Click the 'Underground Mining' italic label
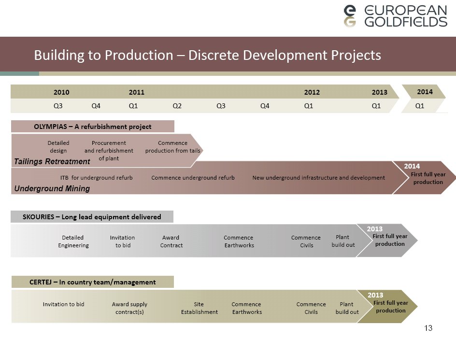 (52, 188)
